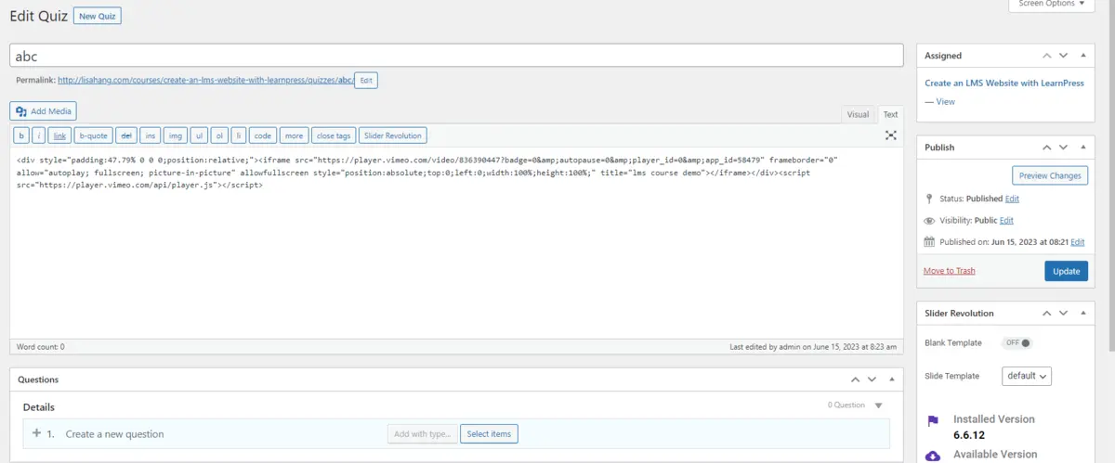Click the Installed Version 6.6.12 text
Viewport: 1115px width, 463px height.
993,427
